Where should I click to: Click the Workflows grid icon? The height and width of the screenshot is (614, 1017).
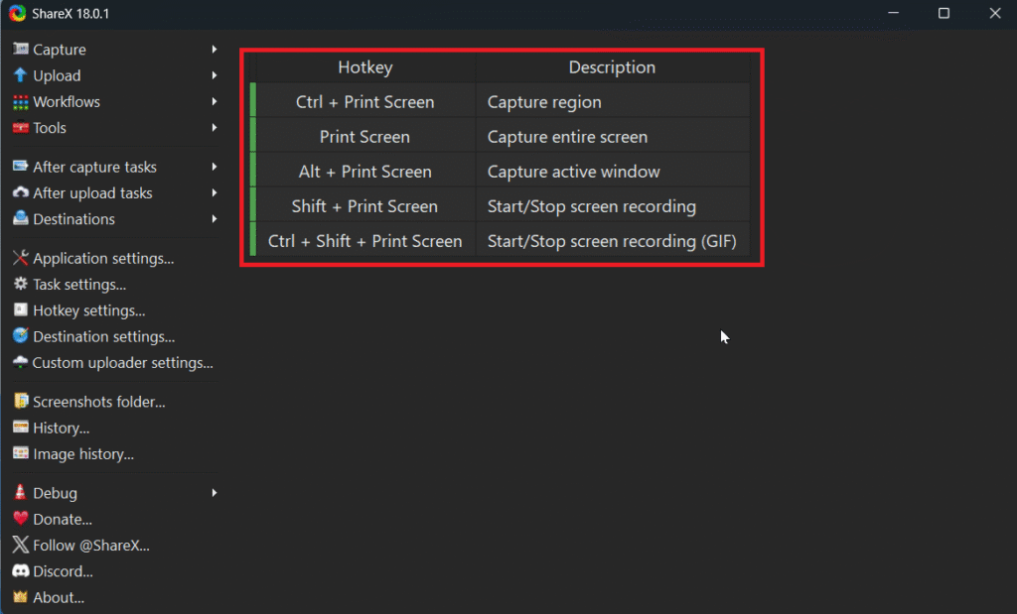click(20, 102)
